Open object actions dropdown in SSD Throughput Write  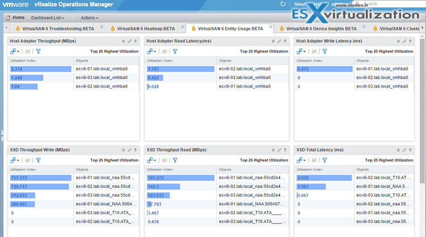pyautogui.click(x=15, y=160)
